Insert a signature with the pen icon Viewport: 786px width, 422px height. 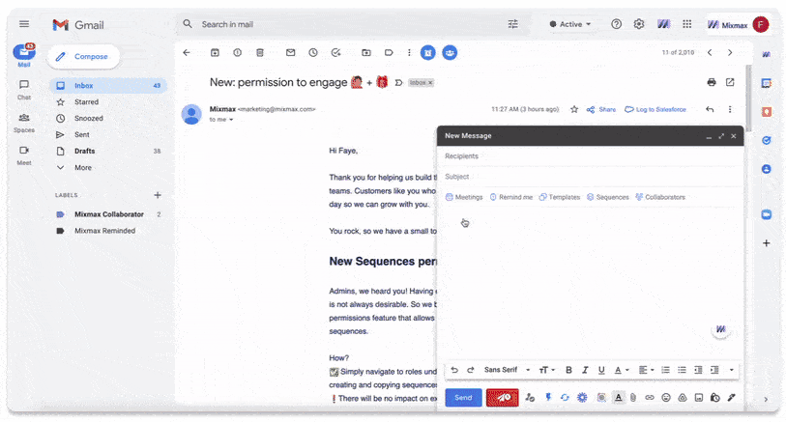[x=731, y=398]
